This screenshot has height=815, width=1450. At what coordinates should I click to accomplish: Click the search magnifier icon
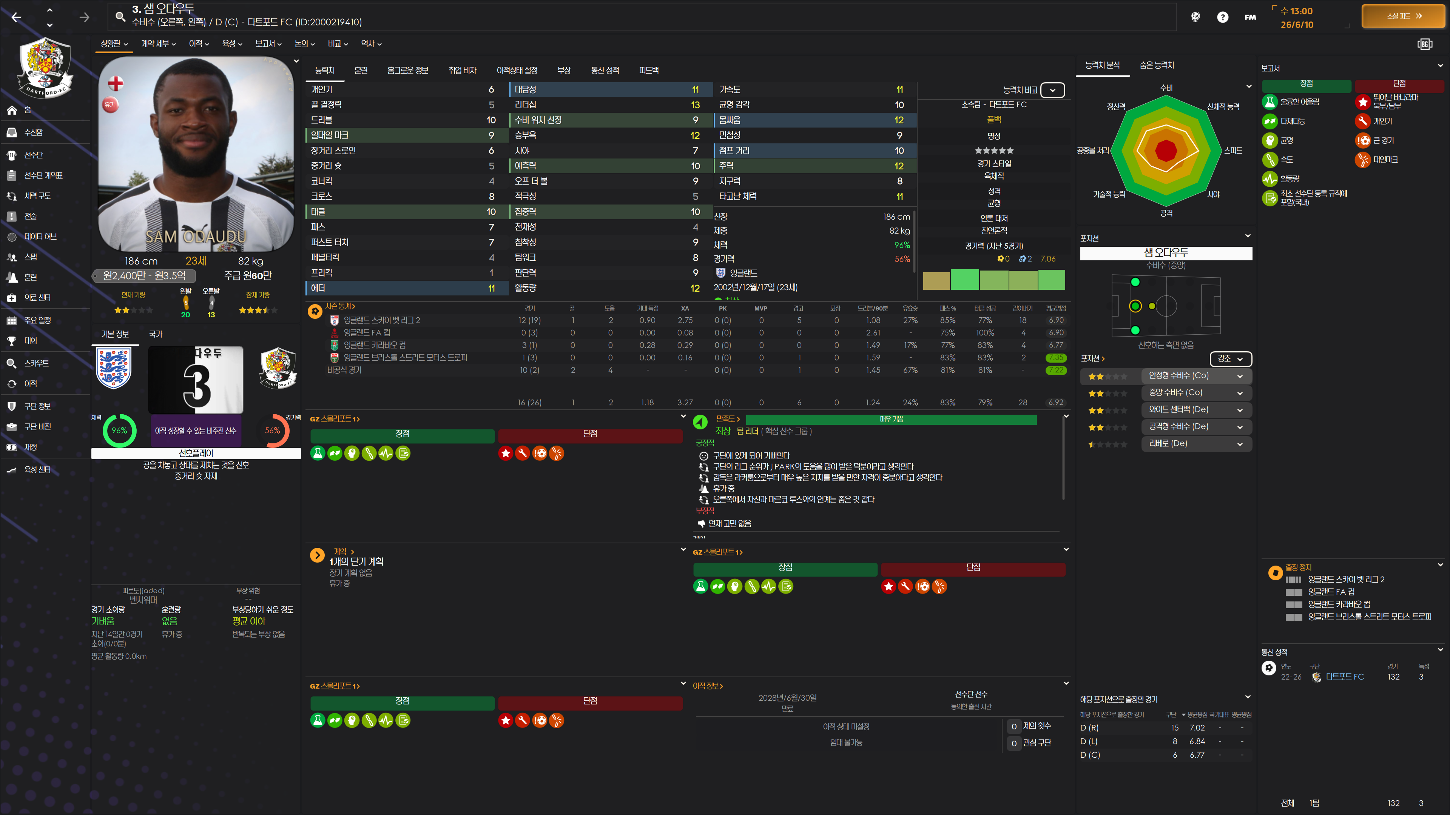coord(120,16)
